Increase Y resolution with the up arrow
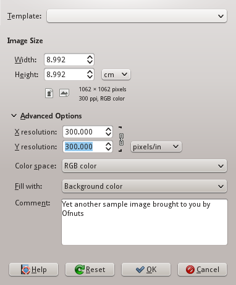Screen dimensions: 236x285 coord(108,144)
